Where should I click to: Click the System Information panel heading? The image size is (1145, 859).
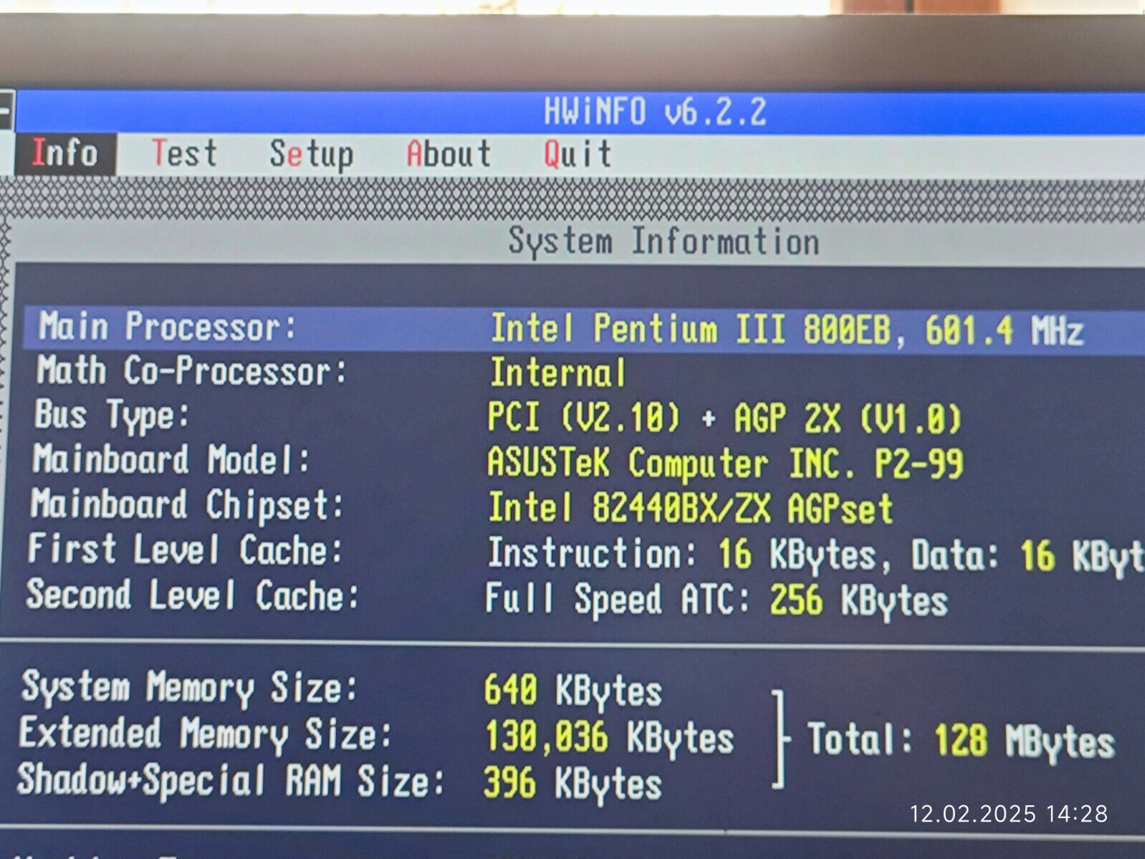tap(663, 241)
